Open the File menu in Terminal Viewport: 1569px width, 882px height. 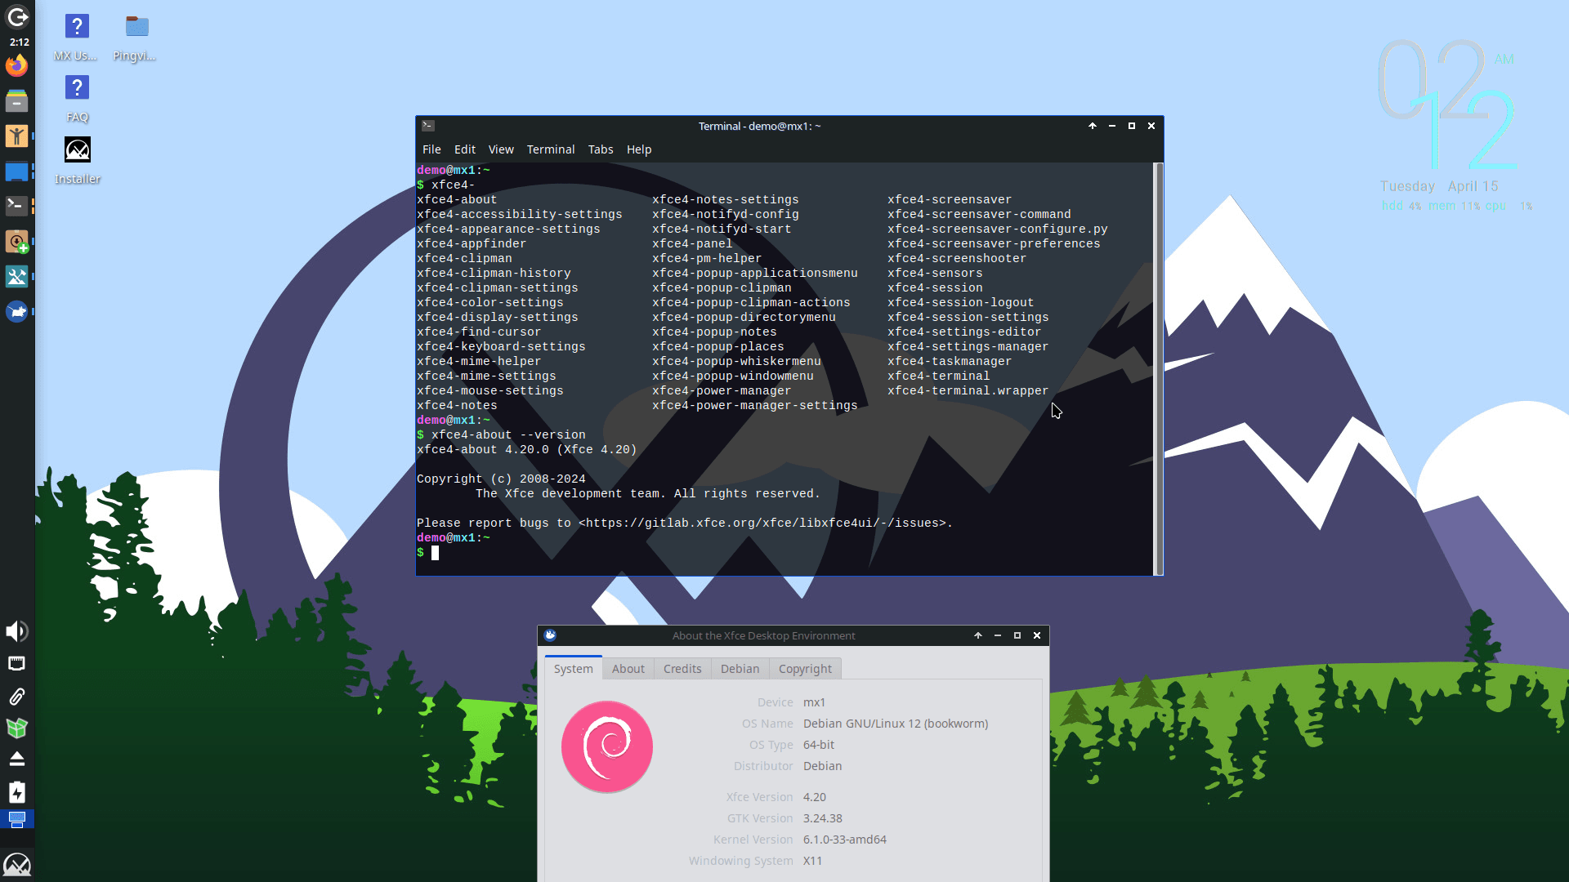pyautogui.click(x=431, y=149)
